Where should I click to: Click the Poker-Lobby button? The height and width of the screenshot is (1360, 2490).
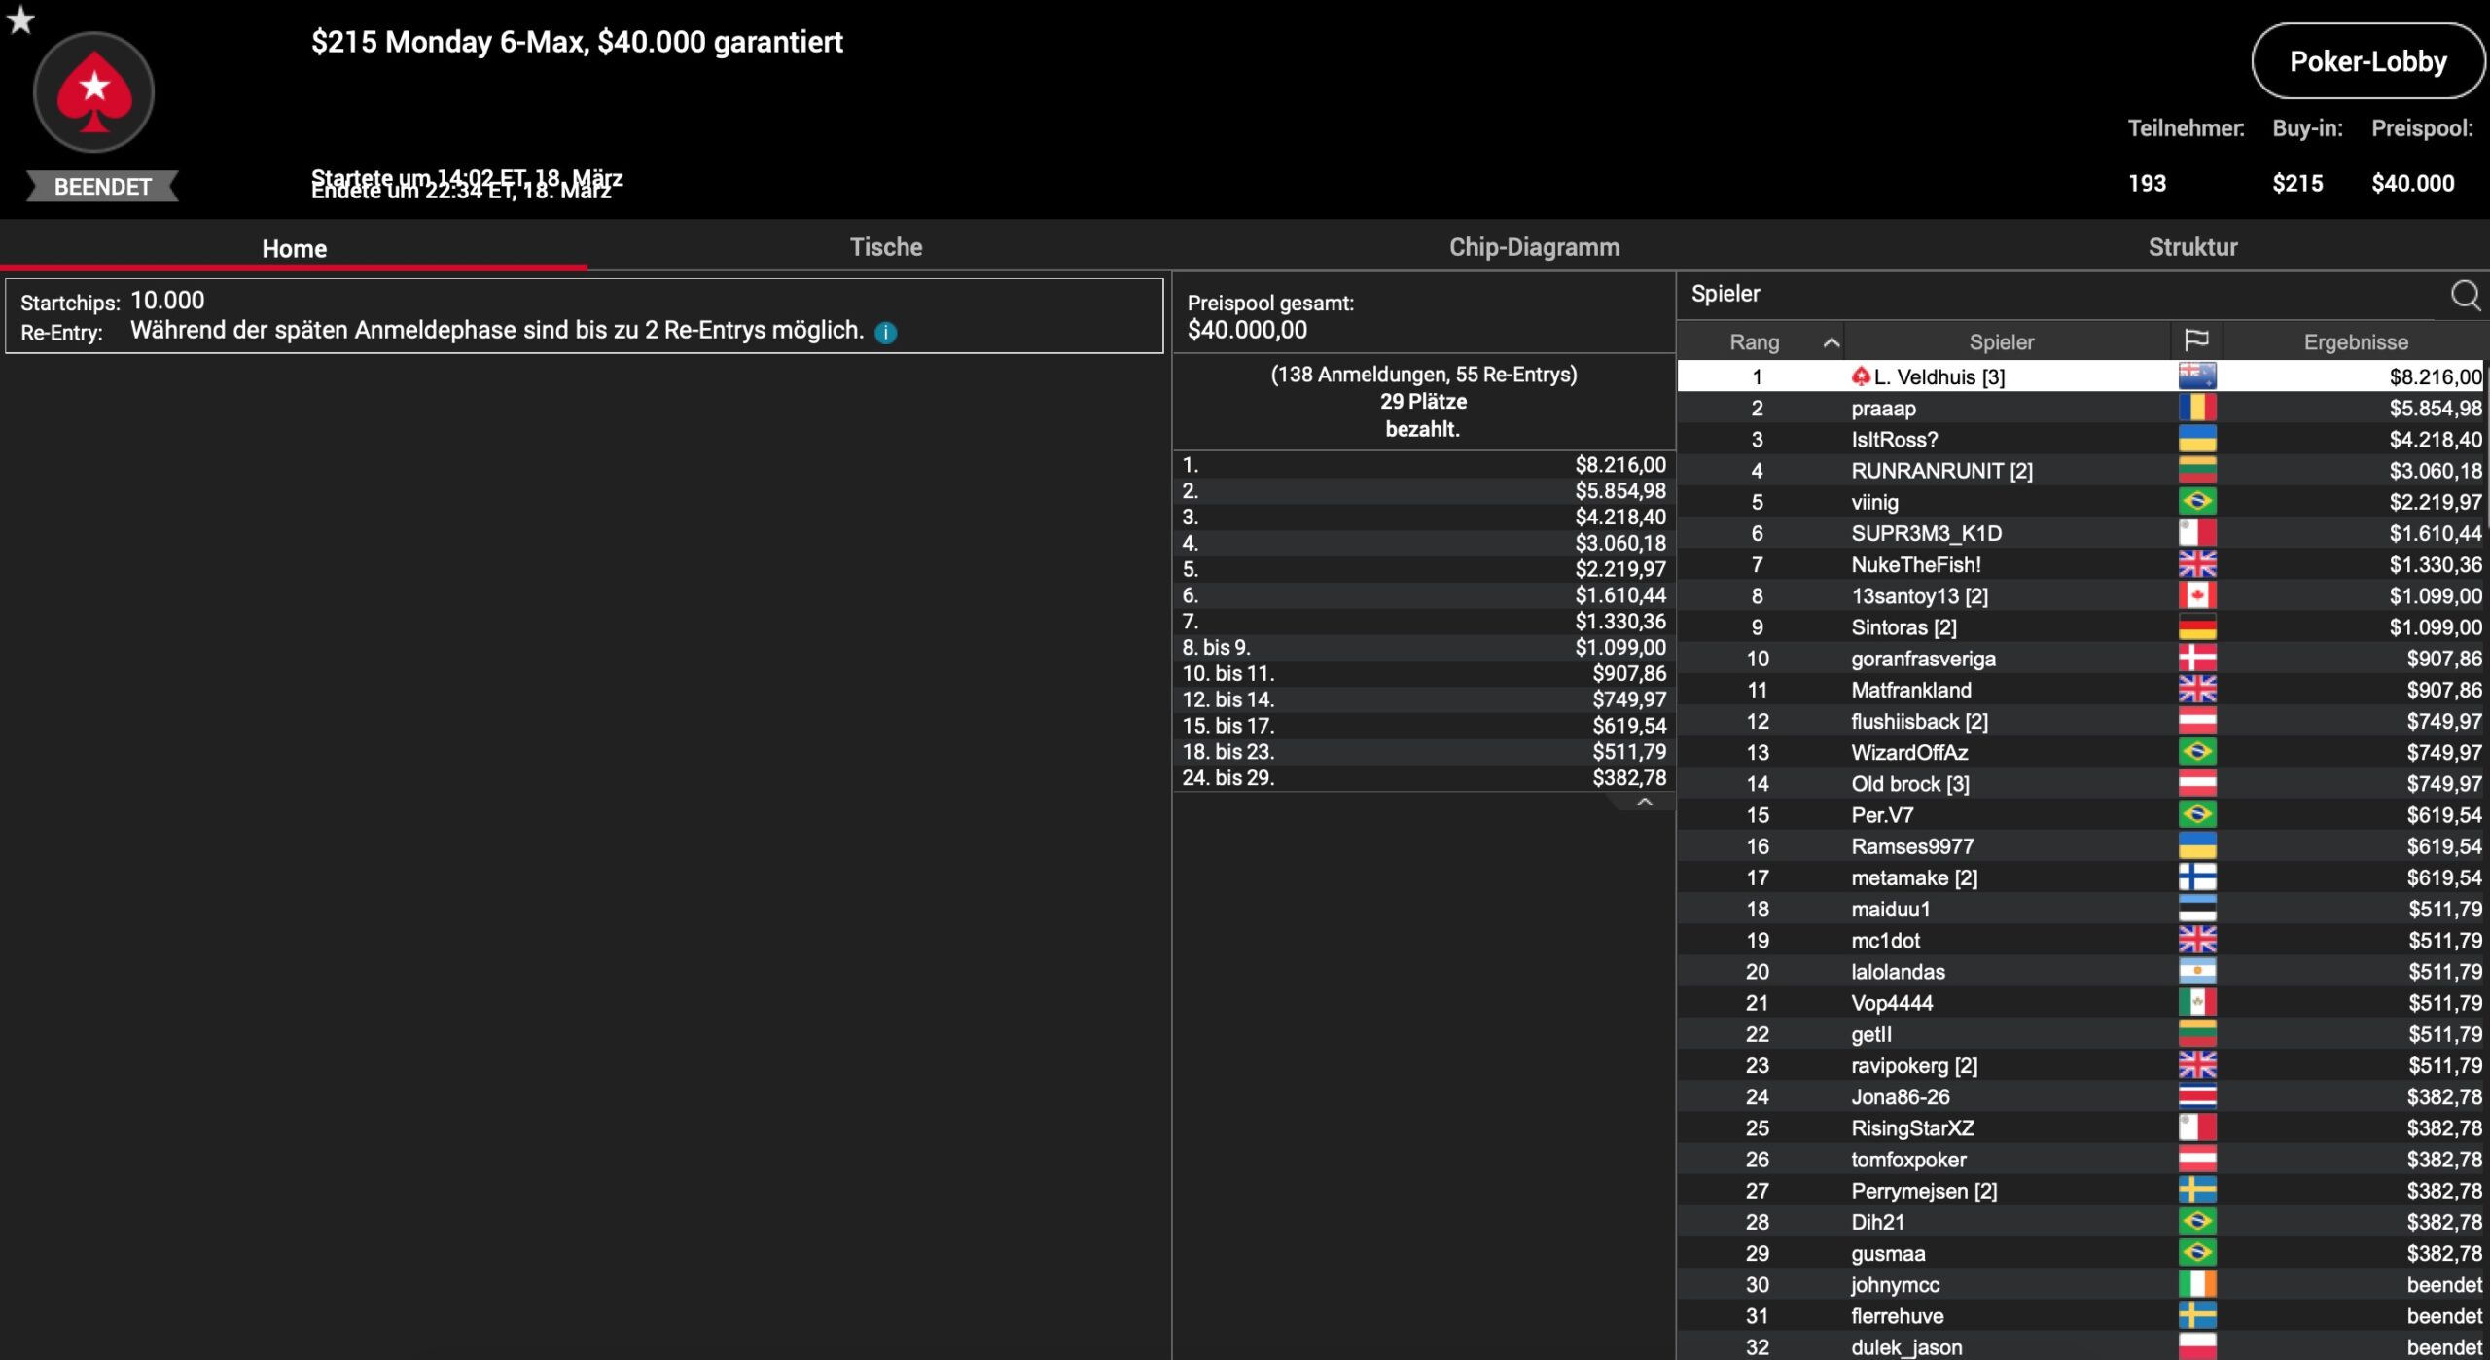[2366, 61]
